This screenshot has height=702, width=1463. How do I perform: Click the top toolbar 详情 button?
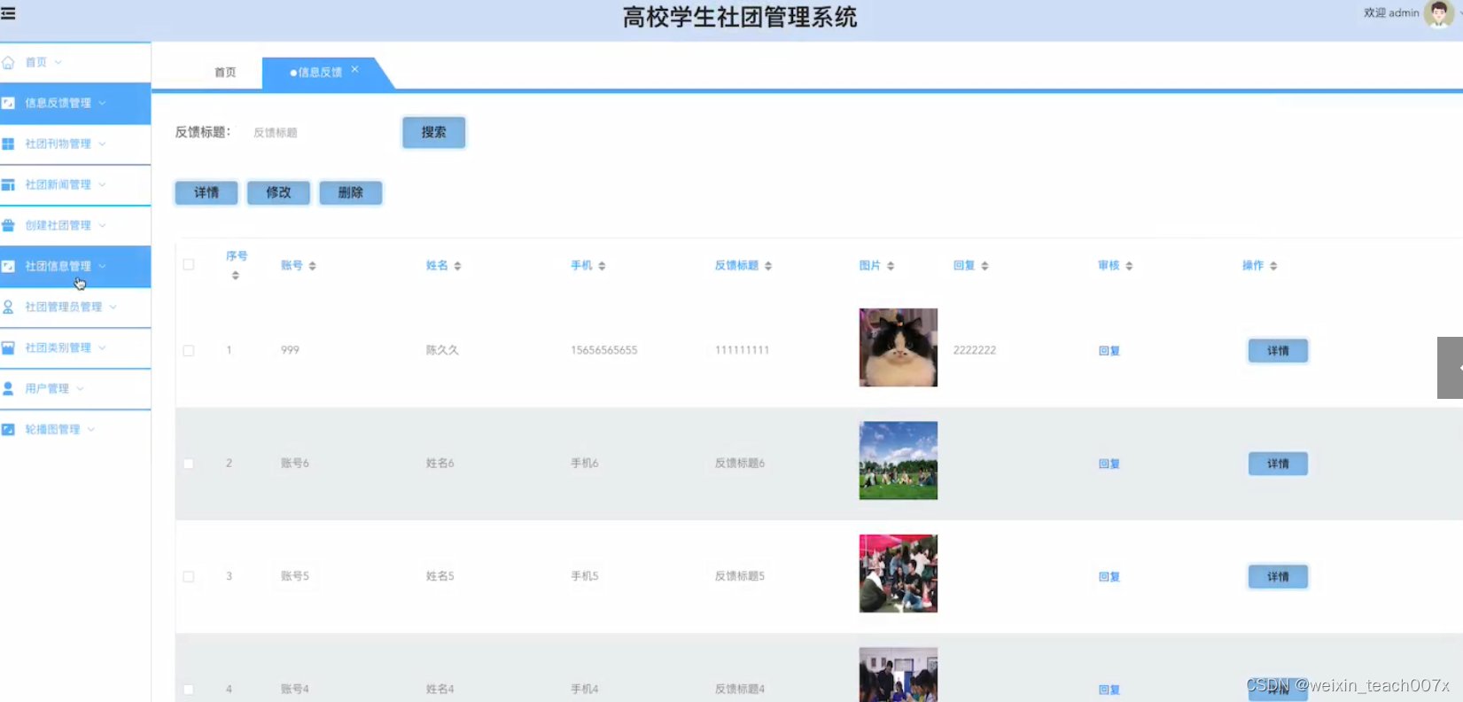click(x=206, y=192)
